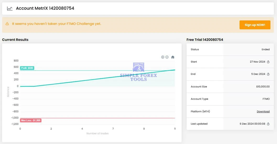Screen dimensions: 277x144
Task: Zoom in on chart with plus icon
Action: 162,57
